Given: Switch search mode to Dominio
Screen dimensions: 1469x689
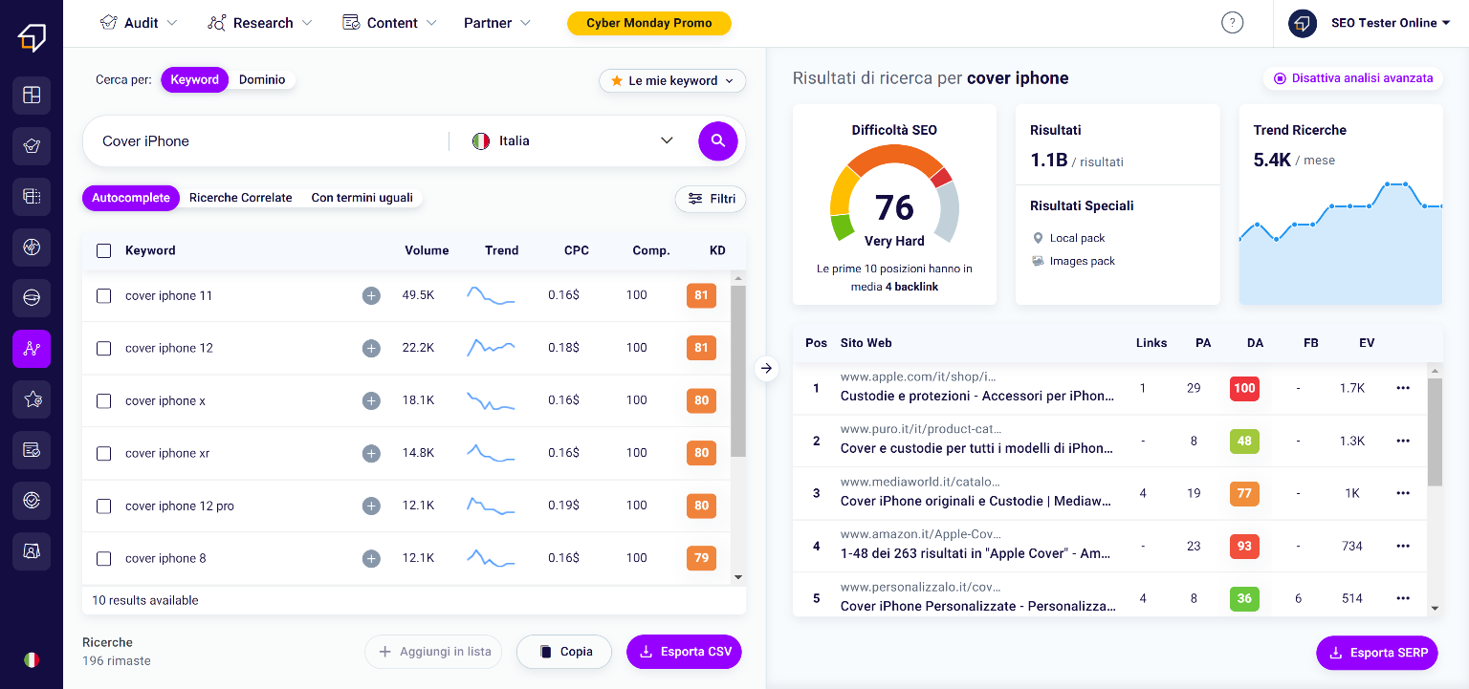Looking at the screenshot, I should (262, 80).
